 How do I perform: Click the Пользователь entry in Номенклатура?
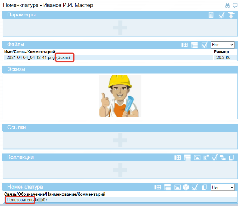(x=20, y=200)
